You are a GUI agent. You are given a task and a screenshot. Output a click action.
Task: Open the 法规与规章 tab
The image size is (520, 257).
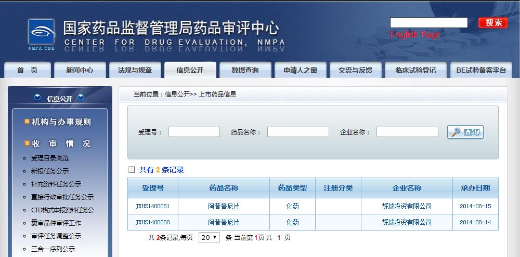click(135, 70)
